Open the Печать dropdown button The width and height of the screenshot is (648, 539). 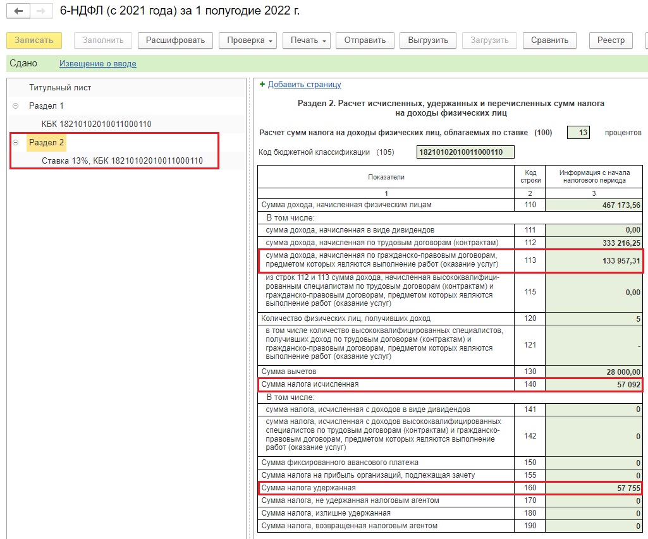[306, 40]
